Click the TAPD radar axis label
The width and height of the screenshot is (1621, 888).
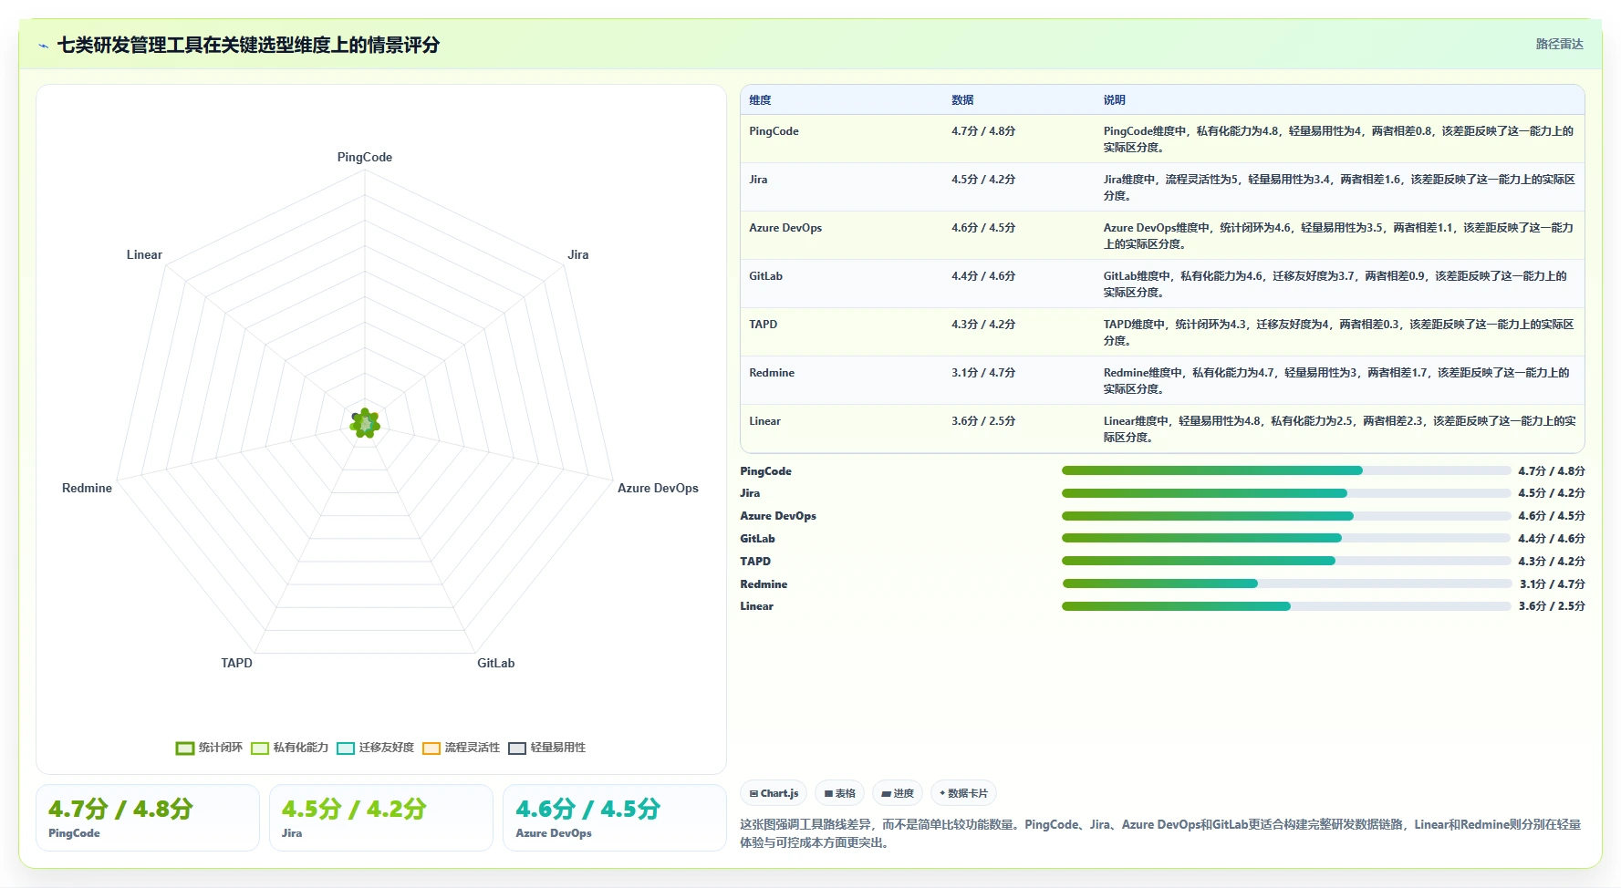(236, 663)
